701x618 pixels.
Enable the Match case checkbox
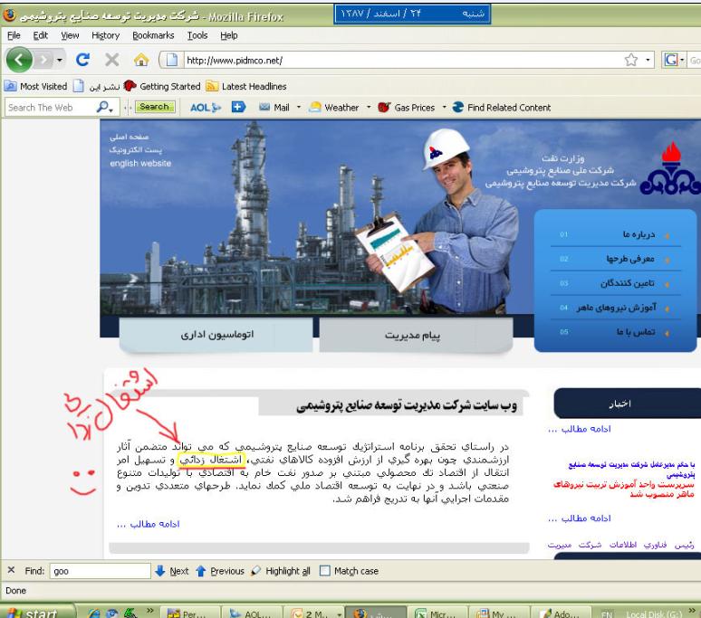(326, 571)
